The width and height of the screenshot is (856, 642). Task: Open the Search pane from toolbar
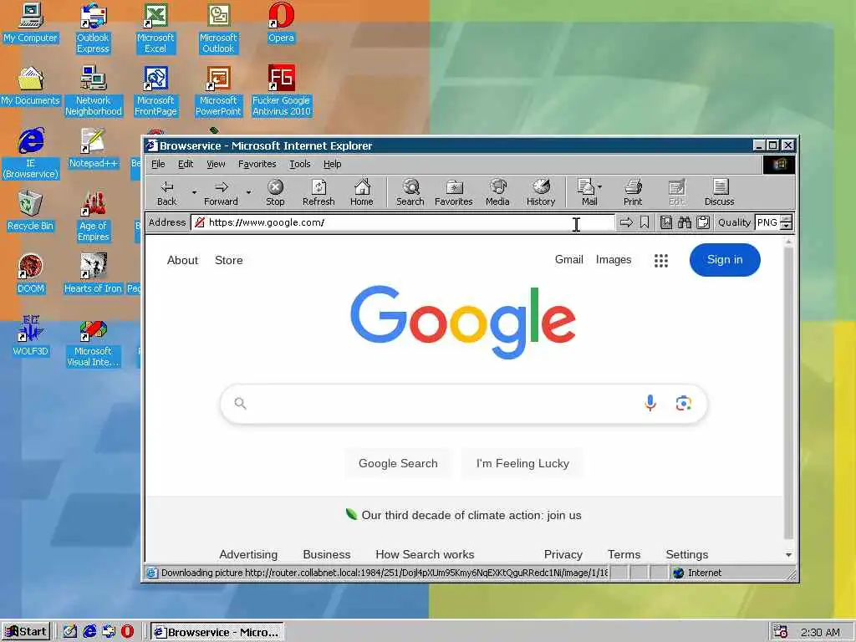coord(410,193)
